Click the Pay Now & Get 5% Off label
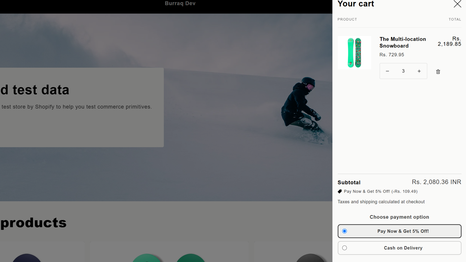 (x=403, y=231)
